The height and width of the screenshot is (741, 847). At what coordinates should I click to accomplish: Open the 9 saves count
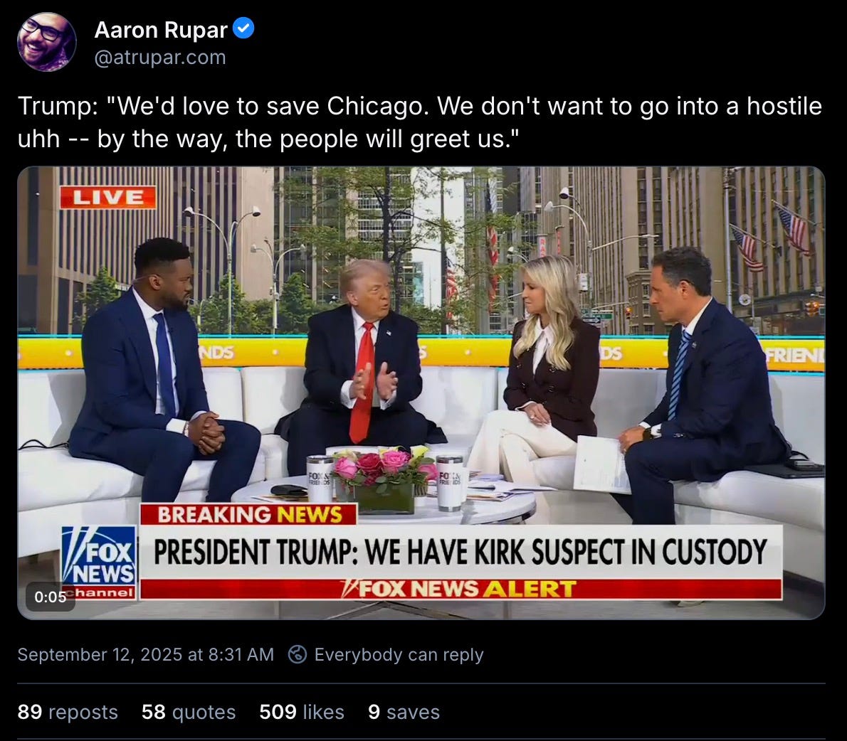[404, 712]
